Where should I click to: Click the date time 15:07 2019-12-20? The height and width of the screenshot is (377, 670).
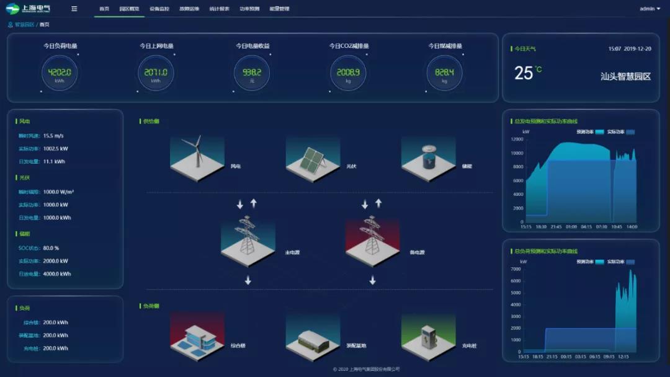pyautogui.click(x=630, y=48)
